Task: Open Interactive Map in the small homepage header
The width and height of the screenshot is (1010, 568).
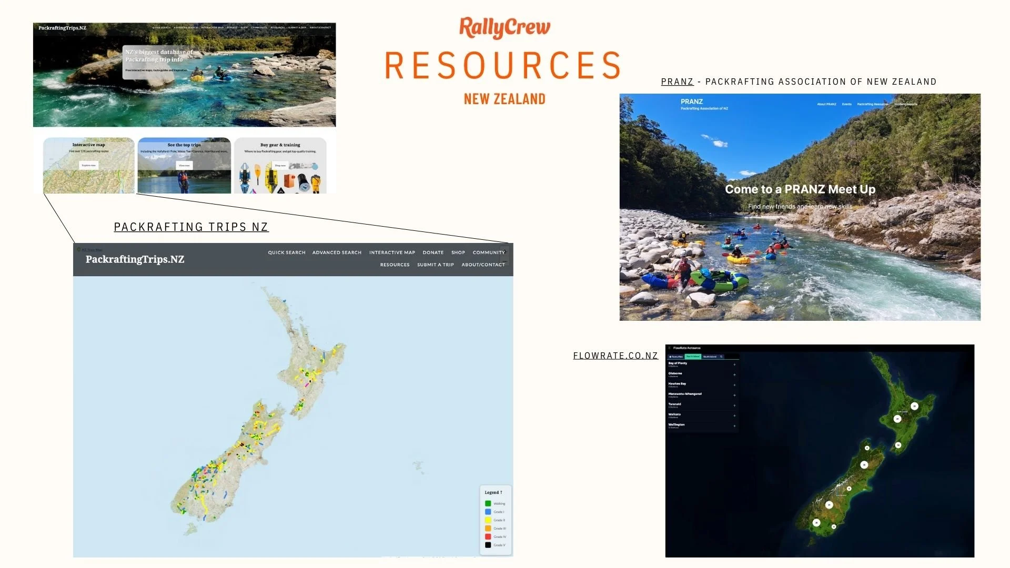Action: point(213,27)
